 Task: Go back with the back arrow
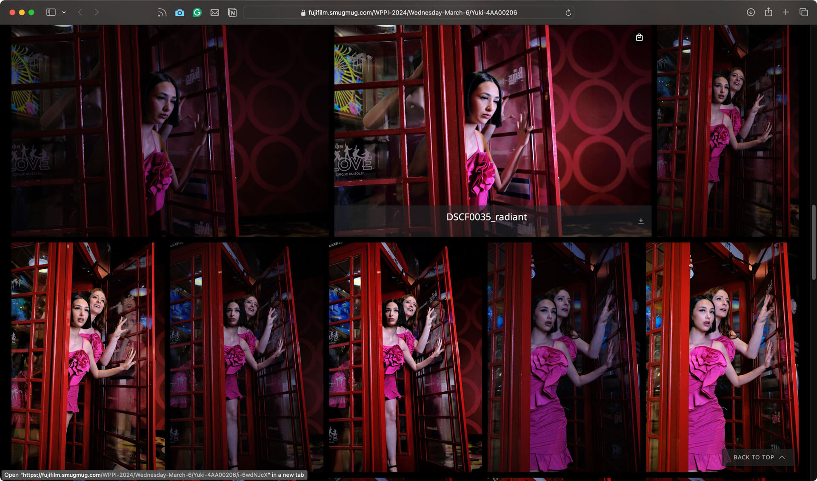point(80,12)
